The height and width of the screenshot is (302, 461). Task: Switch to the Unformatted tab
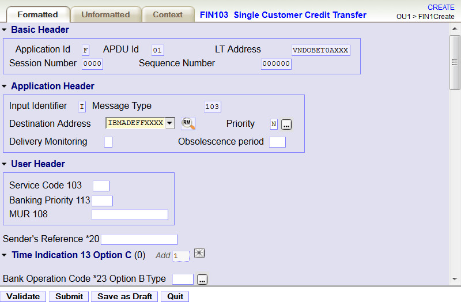click(x=105, y=14)
